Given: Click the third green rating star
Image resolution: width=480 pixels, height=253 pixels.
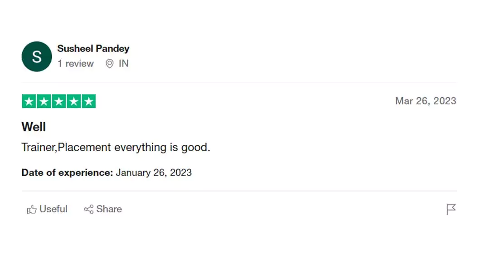Looking at the screenshot, I should [x=59, y=101].
